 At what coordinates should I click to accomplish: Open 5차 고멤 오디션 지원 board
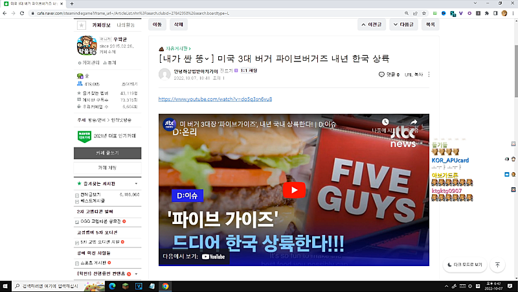tap(100, 242)
